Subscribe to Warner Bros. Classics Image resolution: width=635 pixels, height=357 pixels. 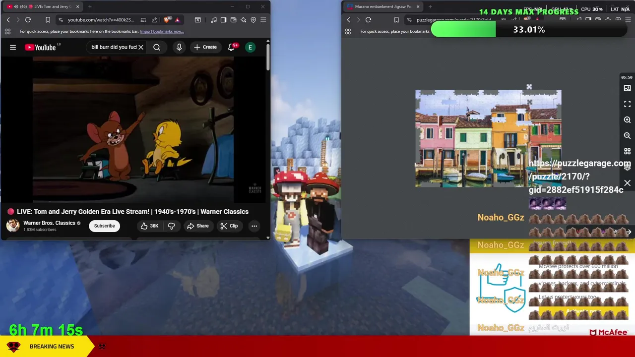104,226
